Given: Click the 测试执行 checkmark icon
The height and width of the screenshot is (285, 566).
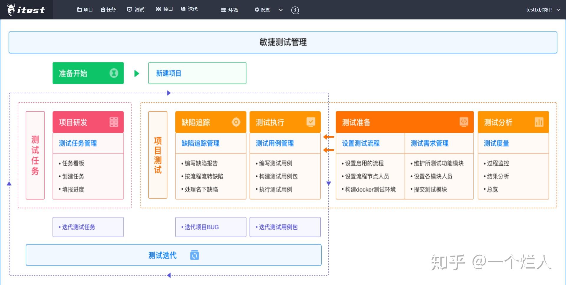Looking at the screenshot, I should coord(311,122).
